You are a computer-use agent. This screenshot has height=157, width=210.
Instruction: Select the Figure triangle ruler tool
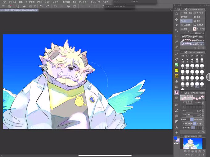point(177,122)
